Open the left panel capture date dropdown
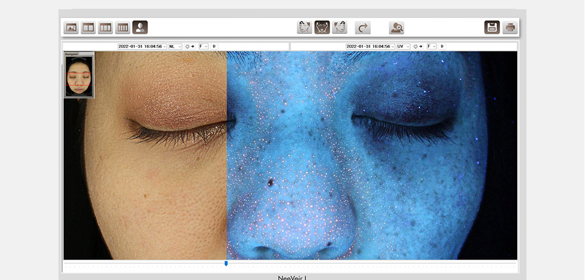 point(142,46)
